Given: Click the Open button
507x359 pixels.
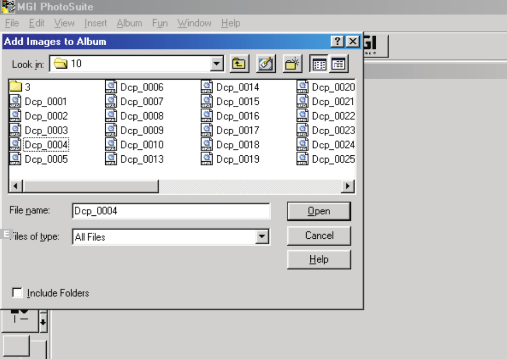Looking at the screenshot, I should 319,211.
